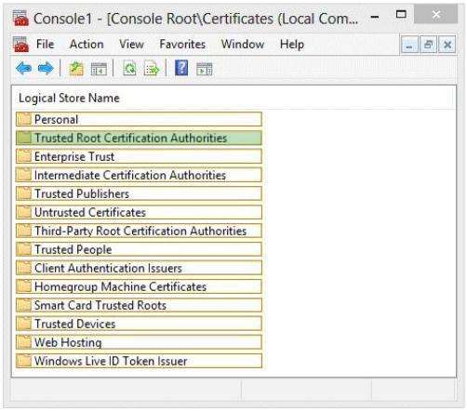The image size is (467, 411).
Task: Open the File menu
Action: (x=46, y=45)
